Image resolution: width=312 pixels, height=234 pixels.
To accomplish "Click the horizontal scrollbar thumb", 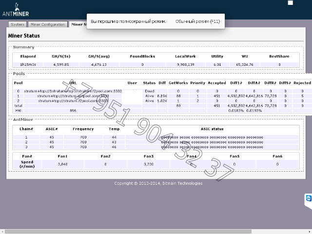I will pos(128,232).
